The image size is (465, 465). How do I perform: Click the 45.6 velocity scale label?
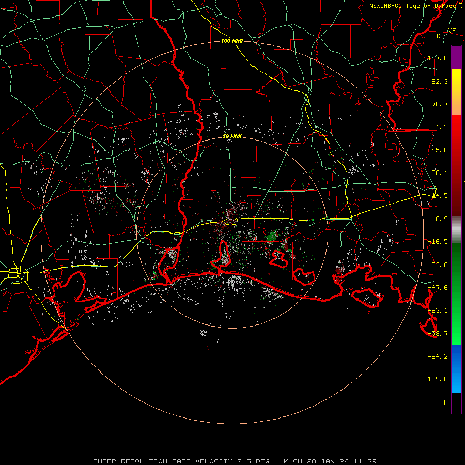coord(440,150)
